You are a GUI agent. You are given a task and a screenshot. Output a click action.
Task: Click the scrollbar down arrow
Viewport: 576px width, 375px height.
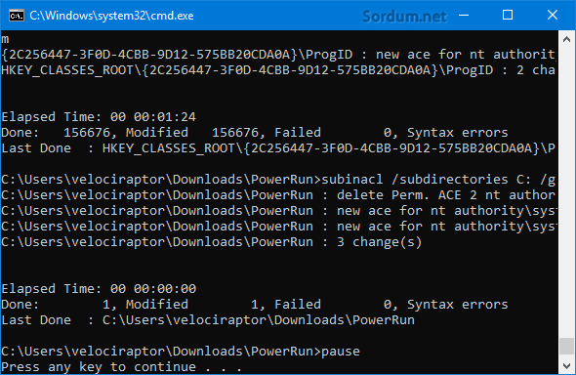click(x=566, y=365)
